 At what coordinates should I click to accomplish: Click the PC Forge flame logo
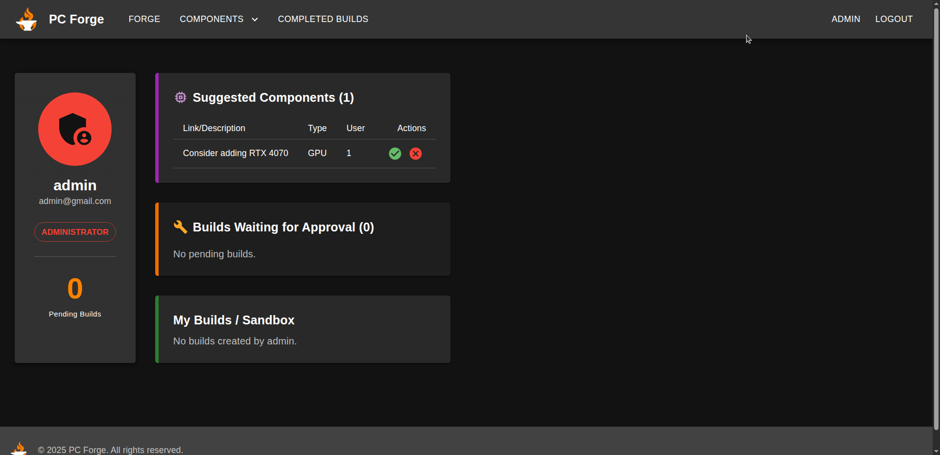26,20
